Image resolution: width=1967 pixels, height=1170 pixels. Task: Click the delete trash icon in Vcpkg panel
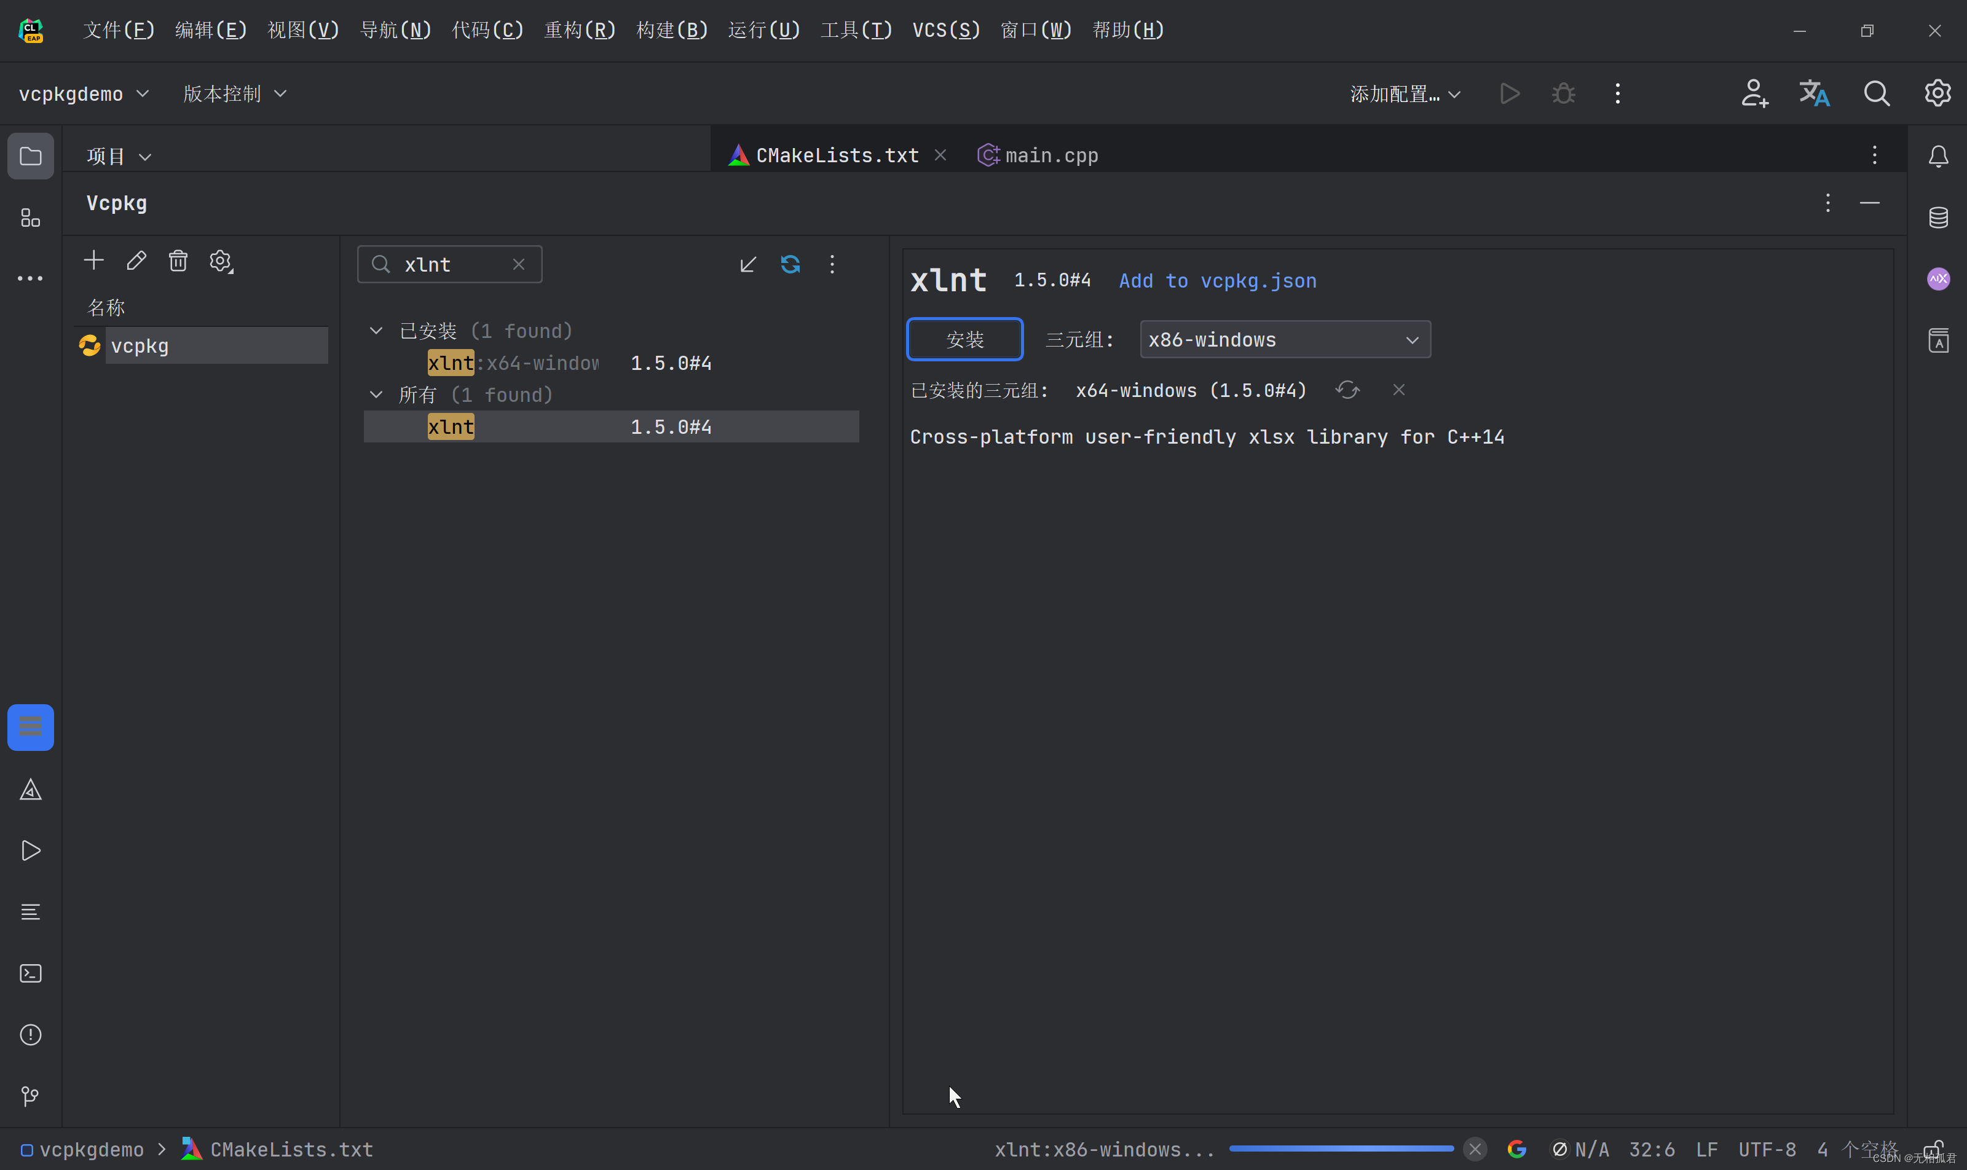tap(178, 261)
